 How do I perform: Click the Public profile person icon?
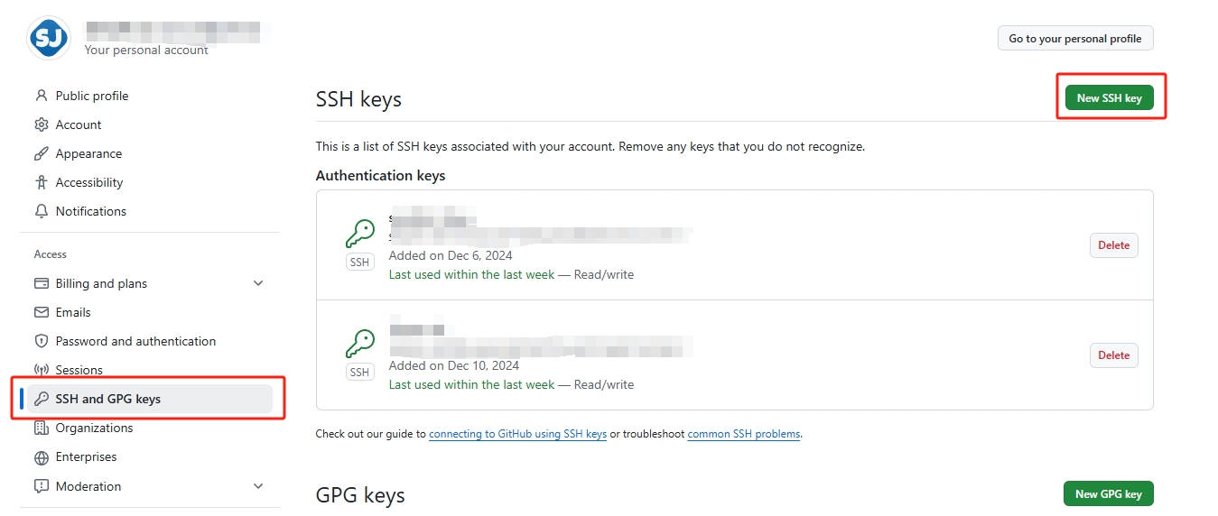41,96
